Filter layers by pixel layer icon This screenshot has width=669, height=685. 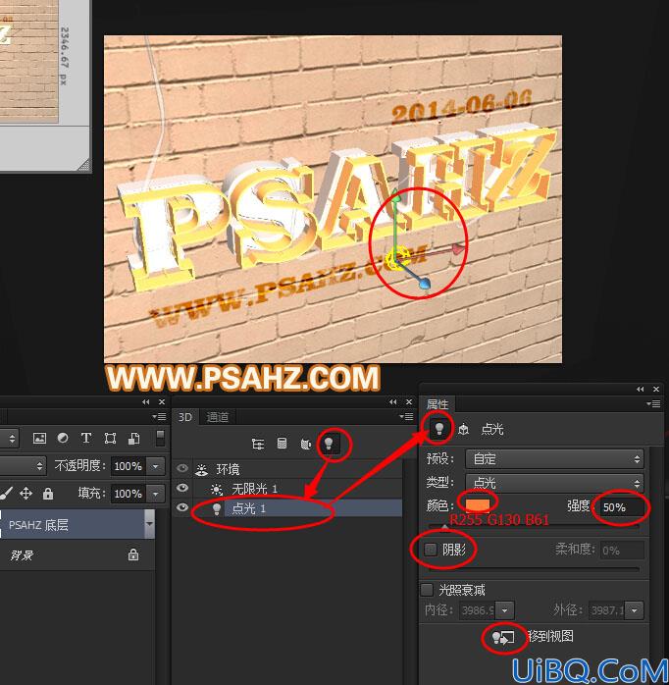pyautogui.click(x=39, y=438)
